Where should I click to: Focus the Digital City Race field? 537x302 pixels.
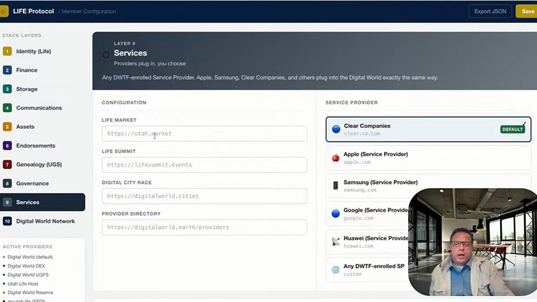[x=204, y=196]
